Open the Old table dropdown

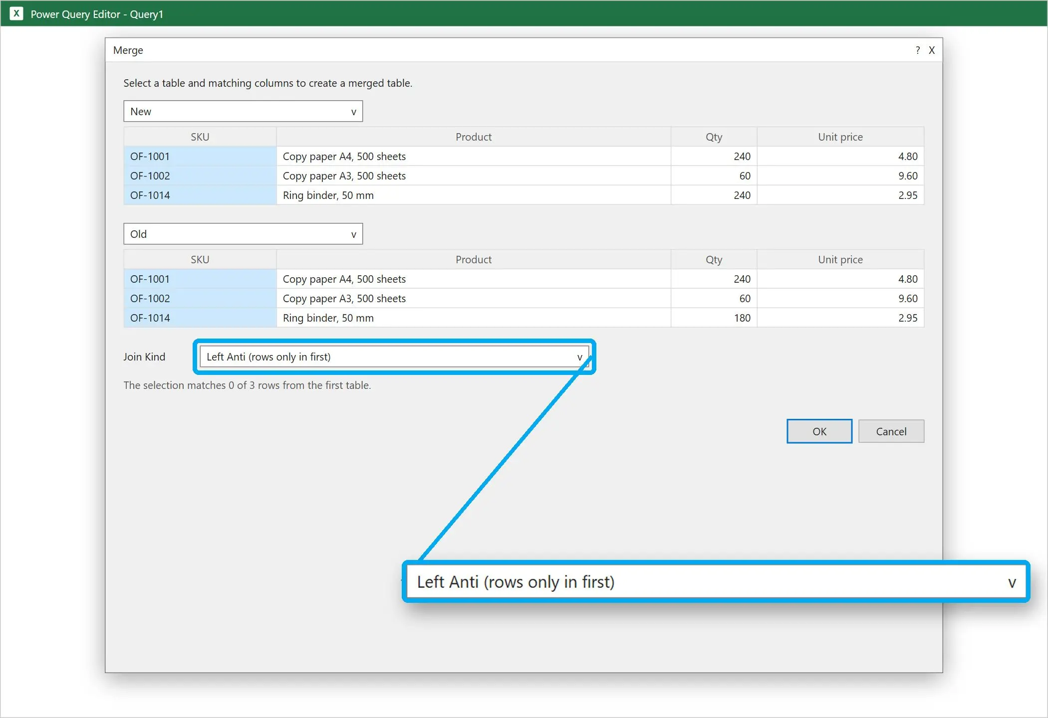click(x=243, y=234)
